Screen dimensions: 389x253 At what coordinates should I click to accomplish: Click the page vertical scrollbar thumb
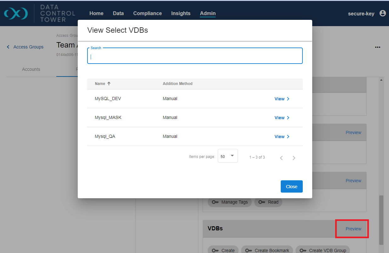click(381, 220)
